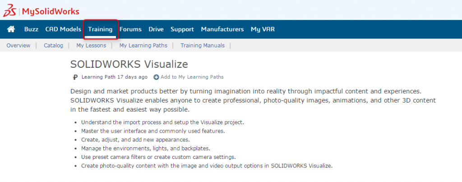Click the plus icon beside Add to Paths
The width and height of the screenshot is (462, 182).
point(156,77)
